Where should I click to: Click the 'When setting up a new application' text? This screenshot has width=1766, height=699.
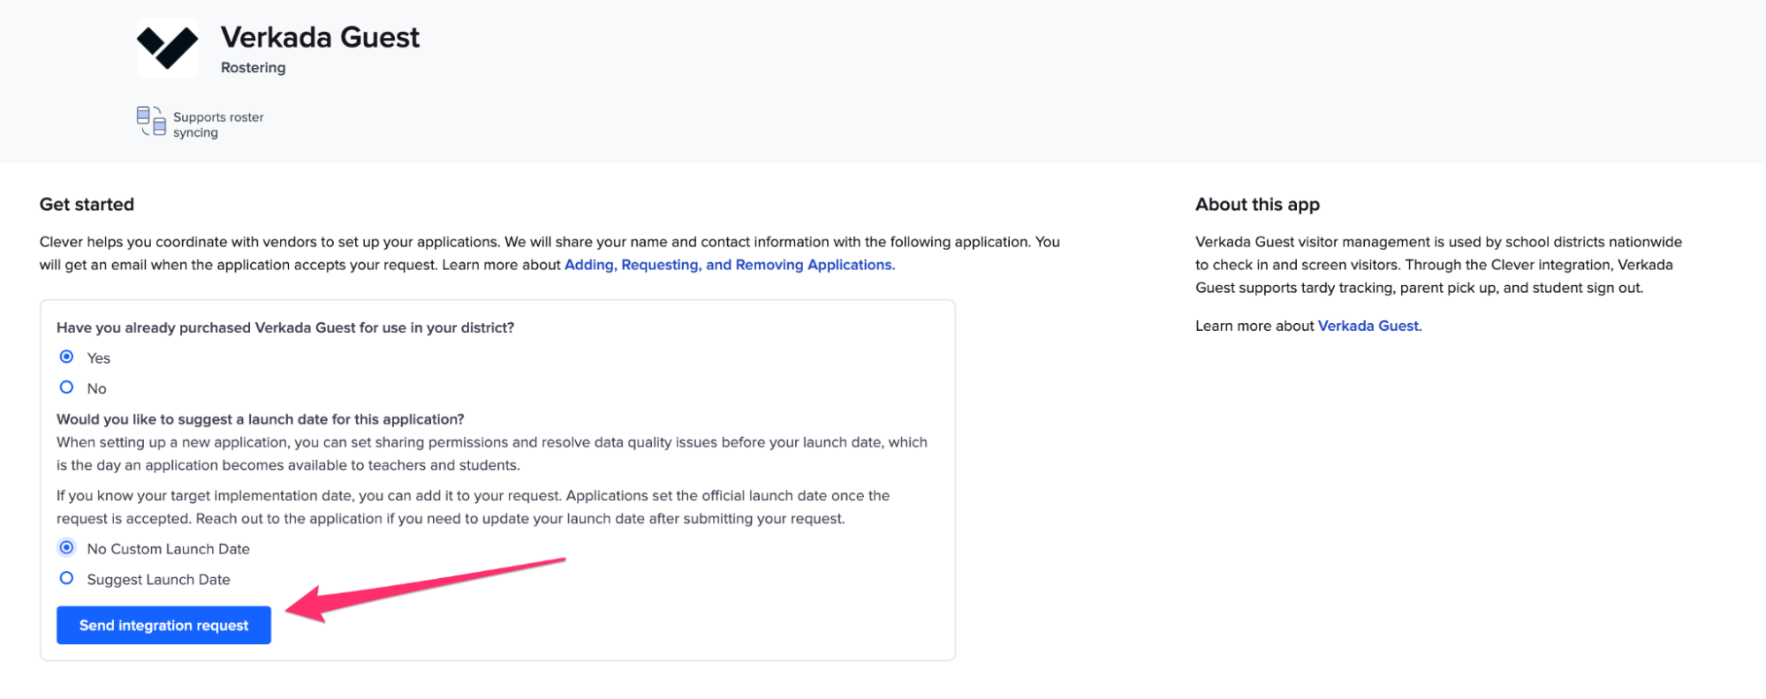point(491,454)
